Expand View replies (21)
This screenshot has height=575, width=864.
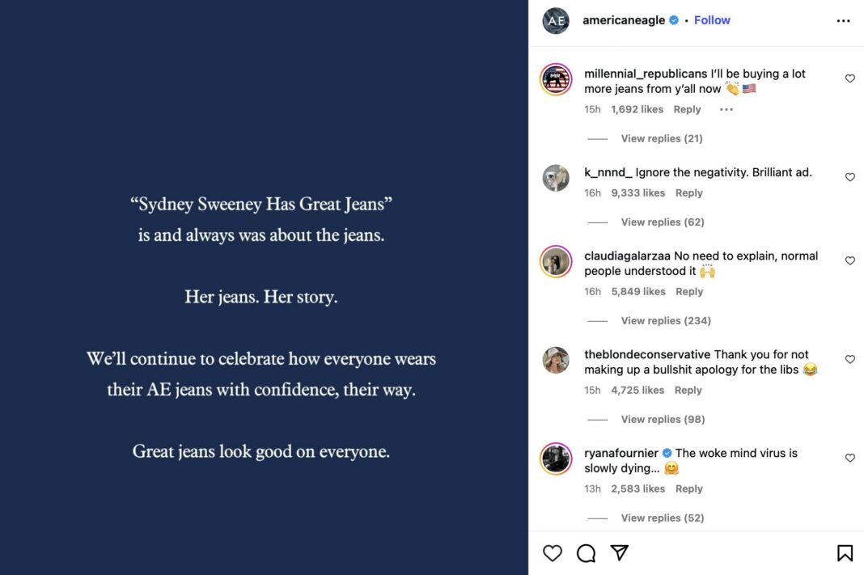[661, 139]
